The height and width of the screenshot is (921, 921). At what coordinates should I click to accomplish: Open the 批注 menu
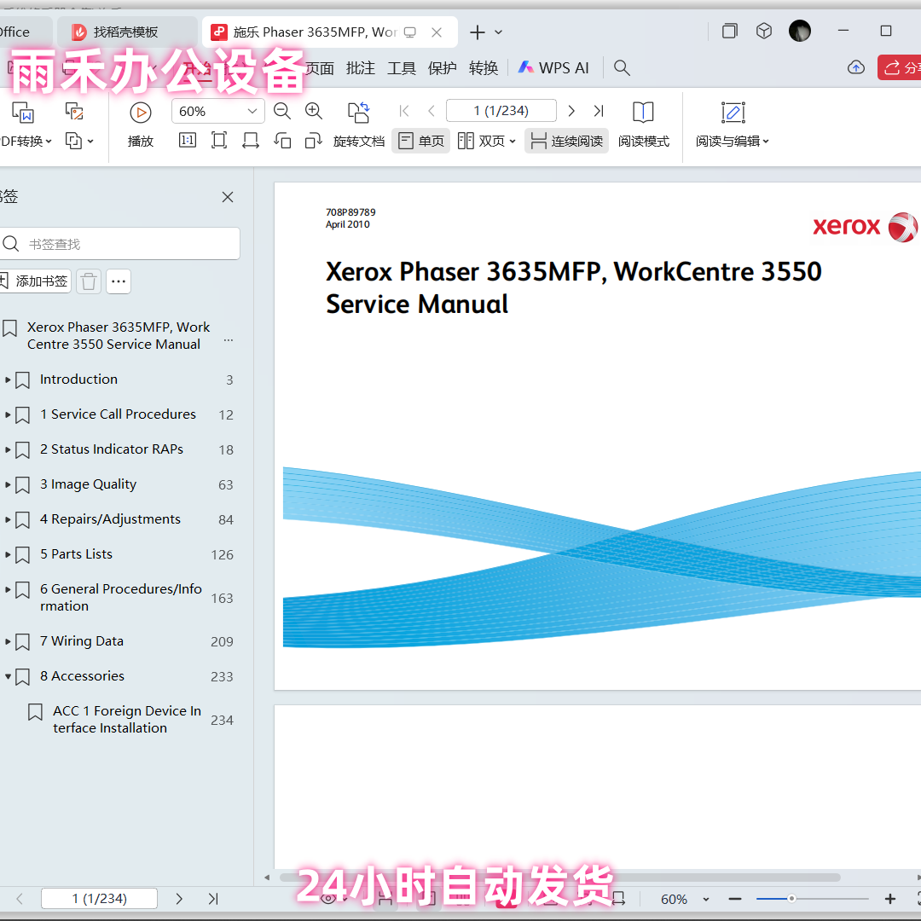[x=360, y=68]
